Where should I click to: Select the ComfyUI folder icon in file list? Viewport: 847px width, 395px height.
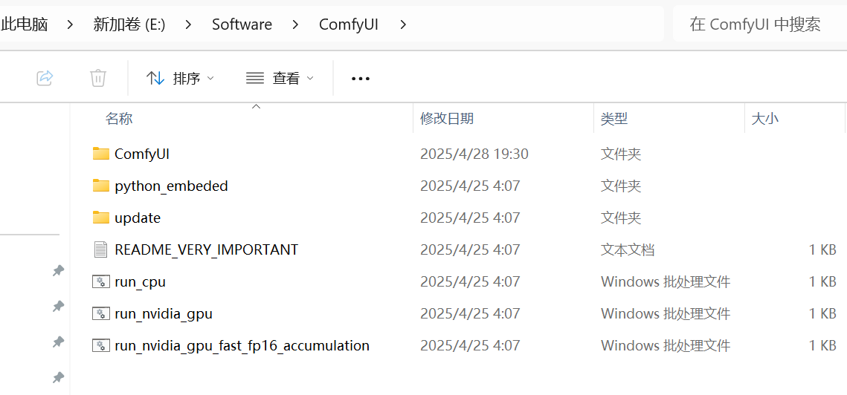[101, 154]
